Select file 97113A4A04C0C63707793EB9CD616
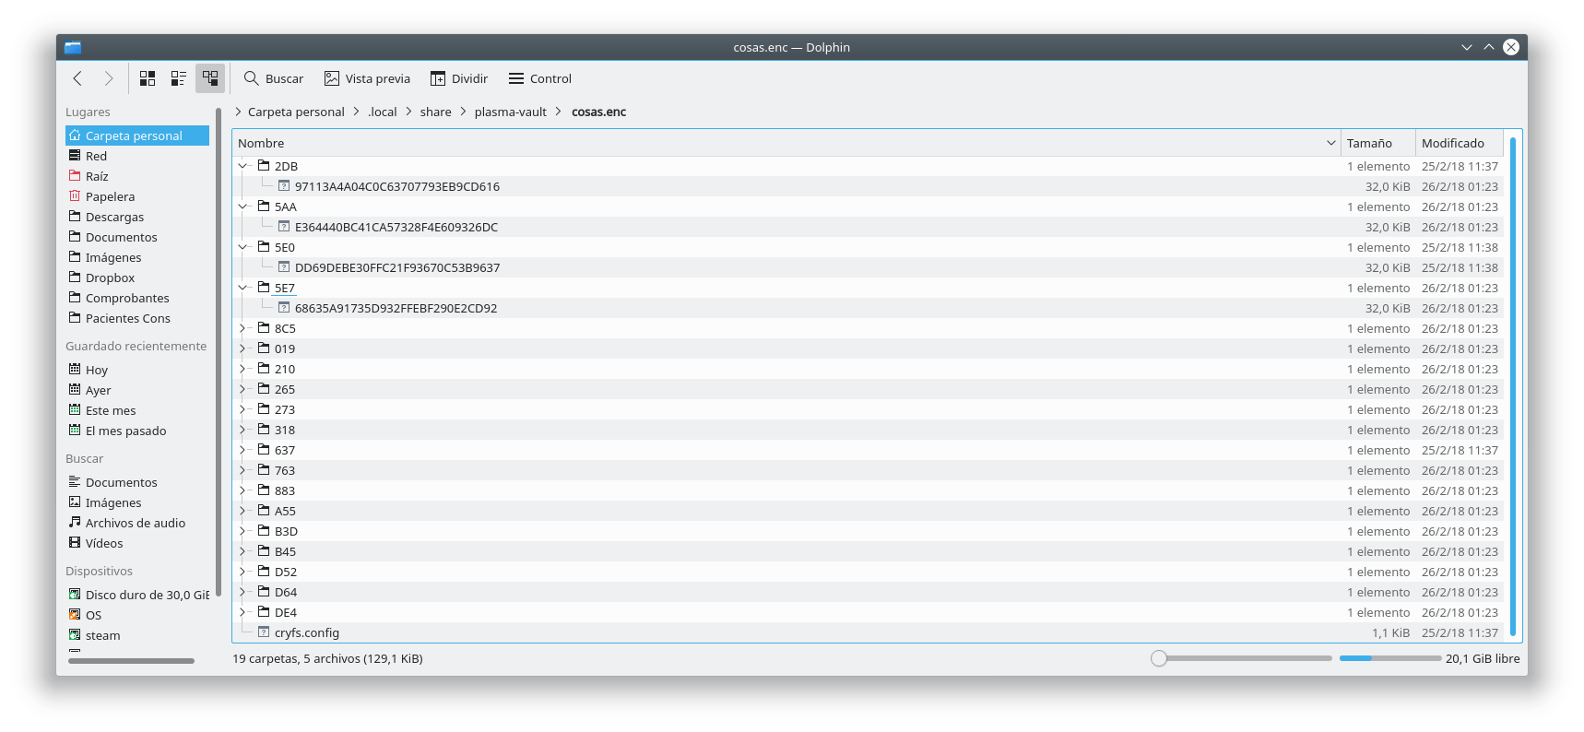 tap(397, 186)
